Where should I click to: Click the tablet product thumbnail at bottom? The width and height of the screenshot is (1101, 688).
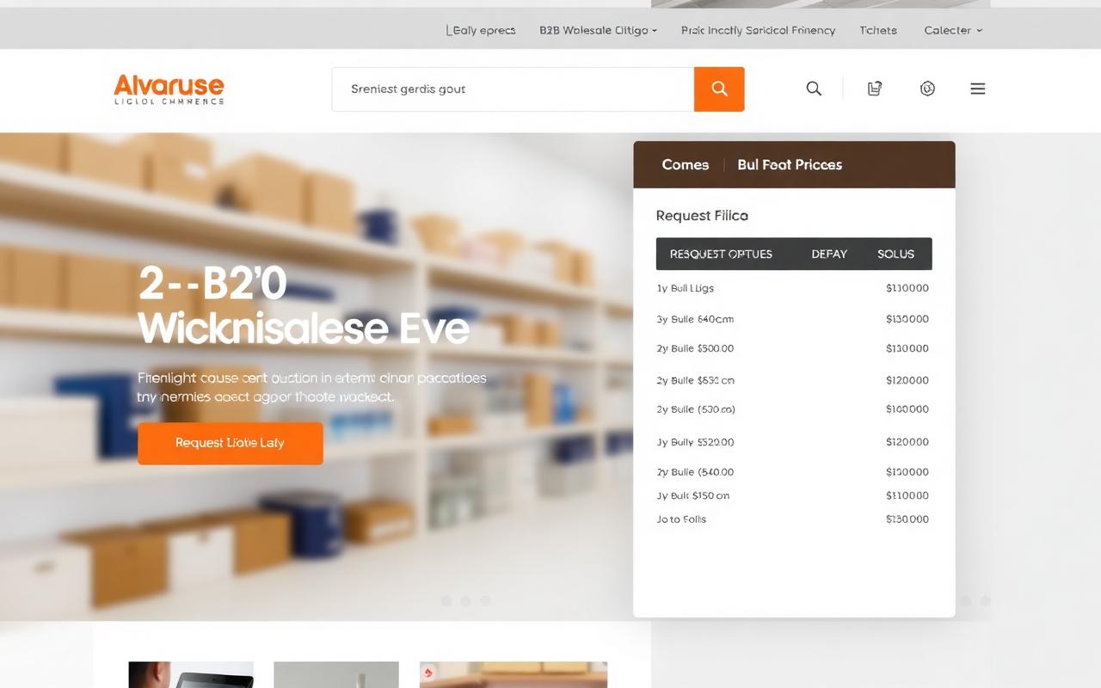click(191, 674)
